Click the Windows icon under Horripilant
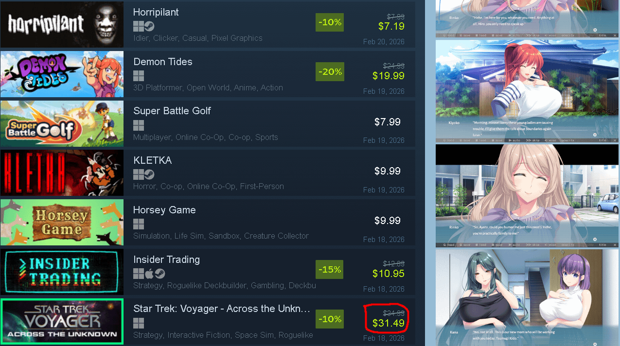The height and width of the screenshot is (346, 620). tap(139, 26)
